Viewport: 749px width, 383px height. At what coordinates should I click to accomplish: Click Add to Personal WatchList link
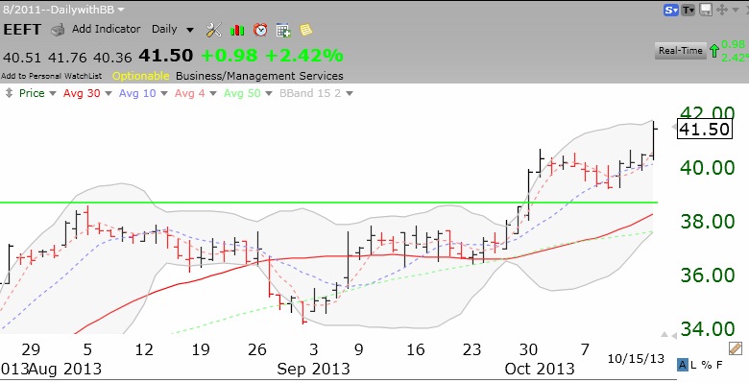(x=52, y=76)
